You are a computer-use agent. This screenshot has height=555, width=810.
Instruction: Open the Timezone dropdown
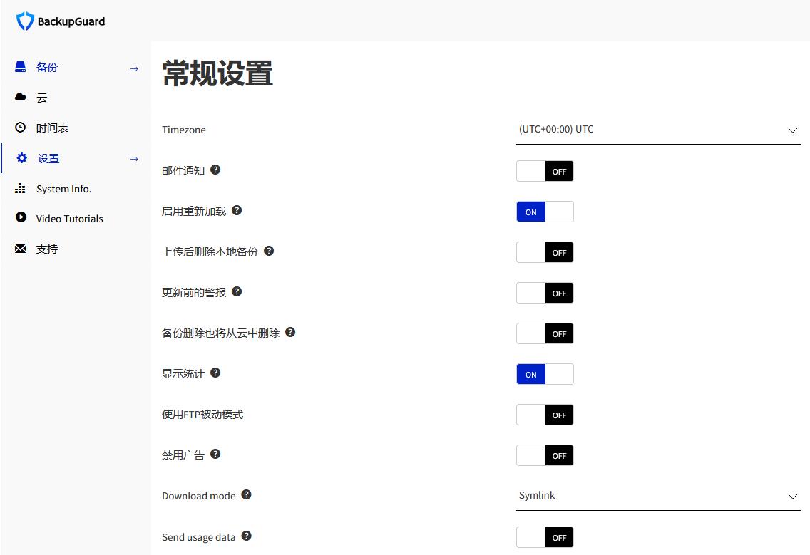click(657, 130)
